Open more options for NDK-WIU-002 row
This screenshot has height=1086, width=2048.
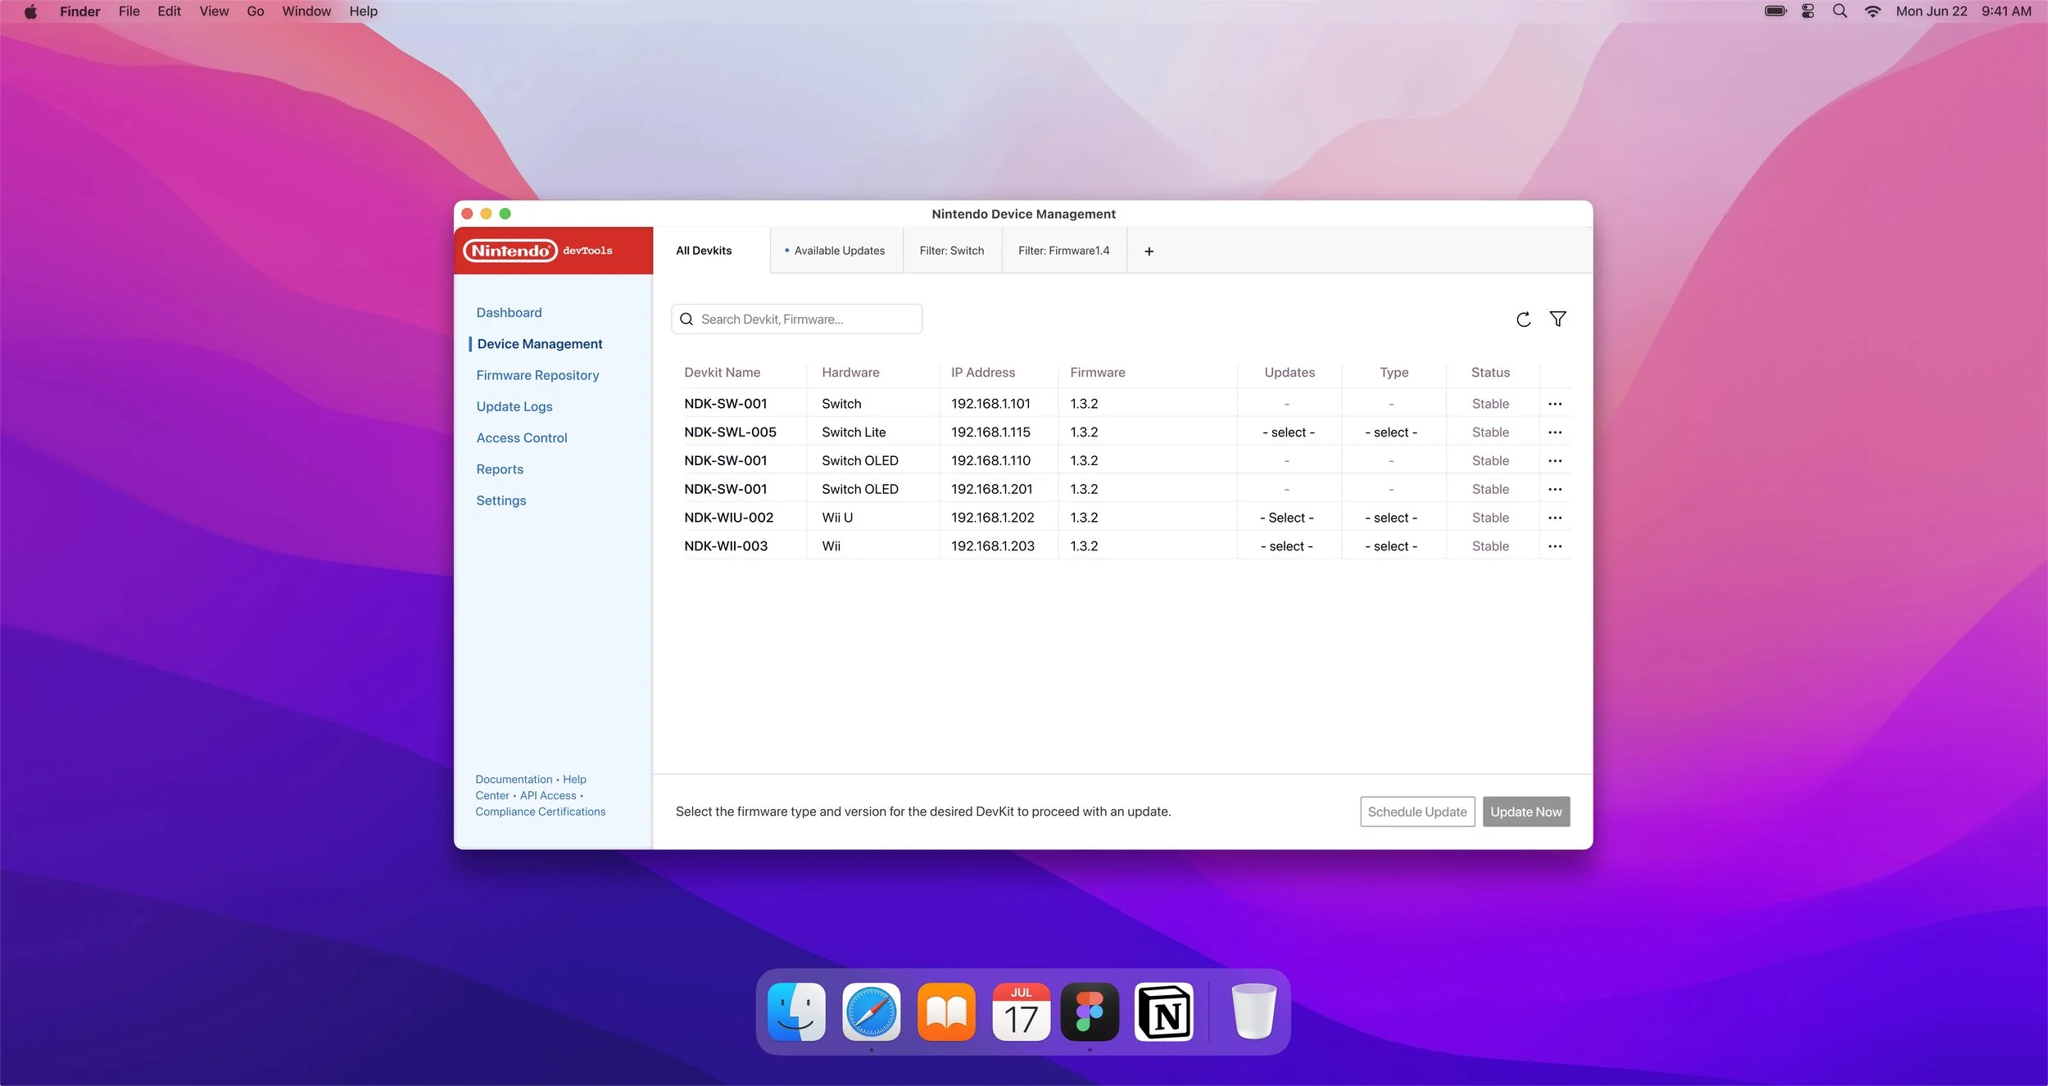click(x=1555, y=518)
